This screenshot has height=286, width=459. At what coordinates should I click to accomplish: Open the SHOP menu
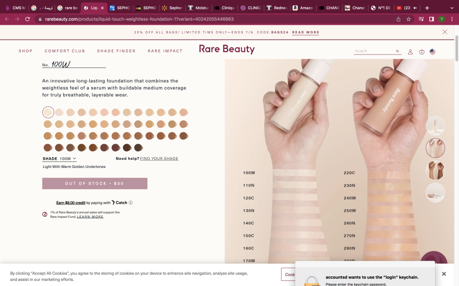25,51
